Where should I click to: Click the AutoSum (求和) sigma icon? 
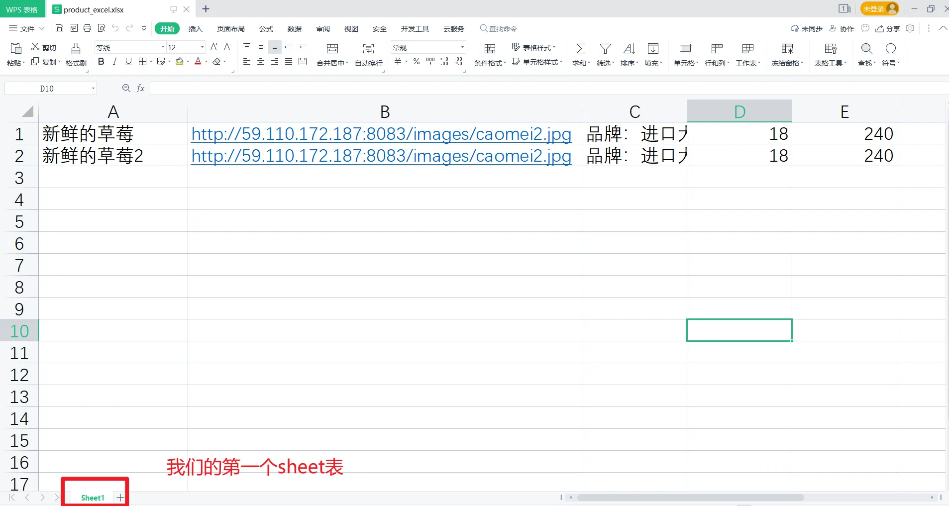click(x=581, y=48)
